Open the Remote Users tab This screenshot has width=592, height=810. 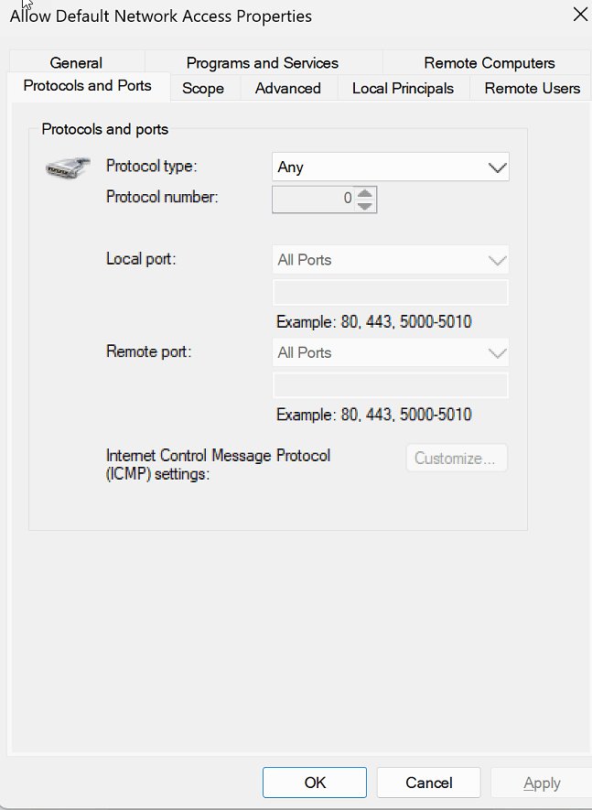pos(532,89)
